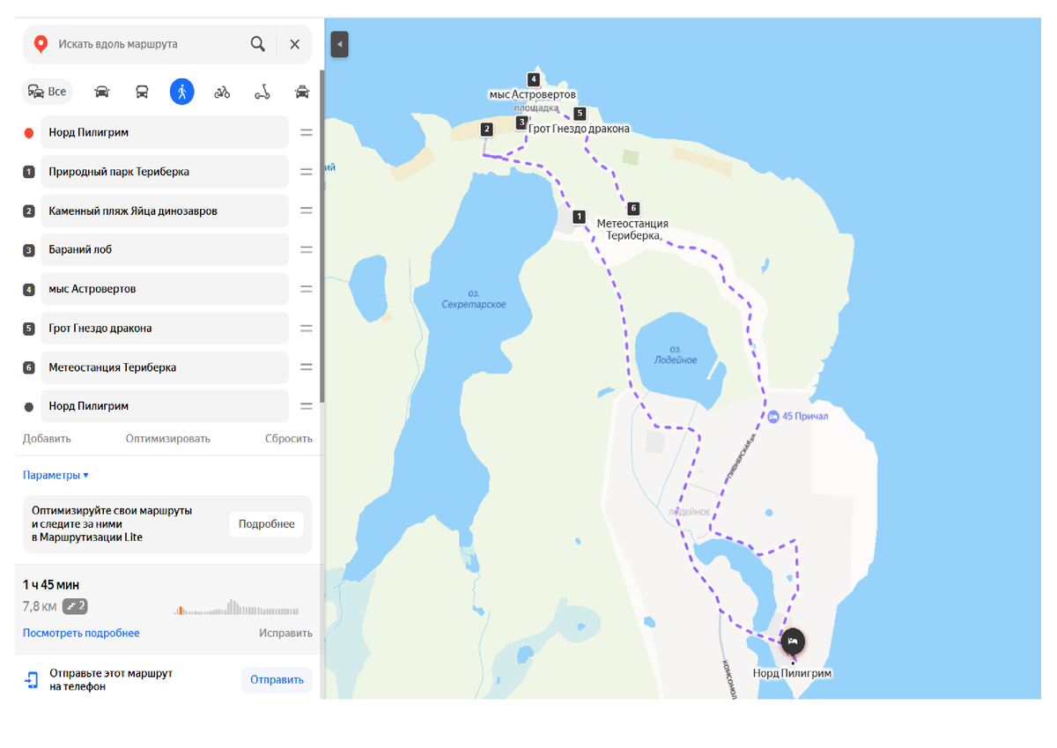This screenshot has height=748, width=1057.
Task: Click 'Сбросить' to reset route
Action: tap(289, 439)
